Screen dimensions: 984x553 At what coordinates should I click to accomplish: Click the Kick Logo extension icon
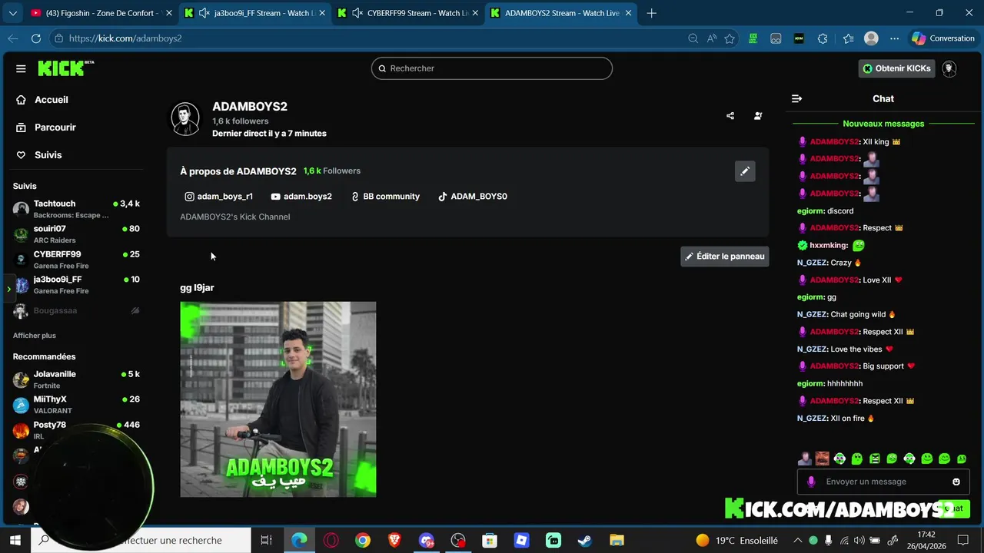753,38
